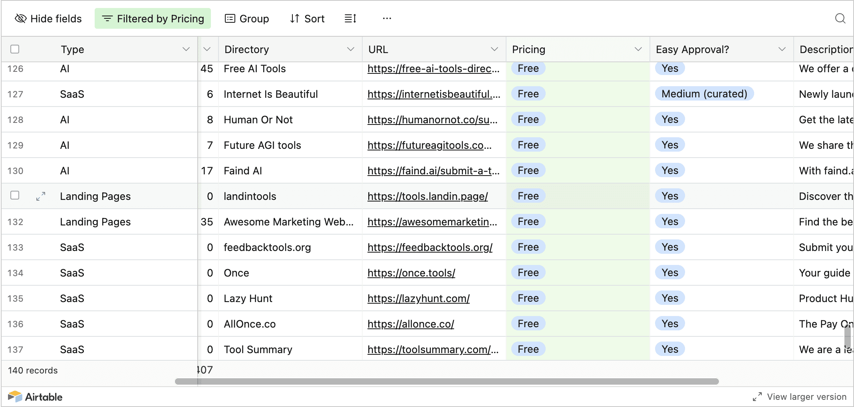The height and width of the screenshot is (407, 854).
Task: Click the Medium (curated) approval tag
Action: (704, 94)
